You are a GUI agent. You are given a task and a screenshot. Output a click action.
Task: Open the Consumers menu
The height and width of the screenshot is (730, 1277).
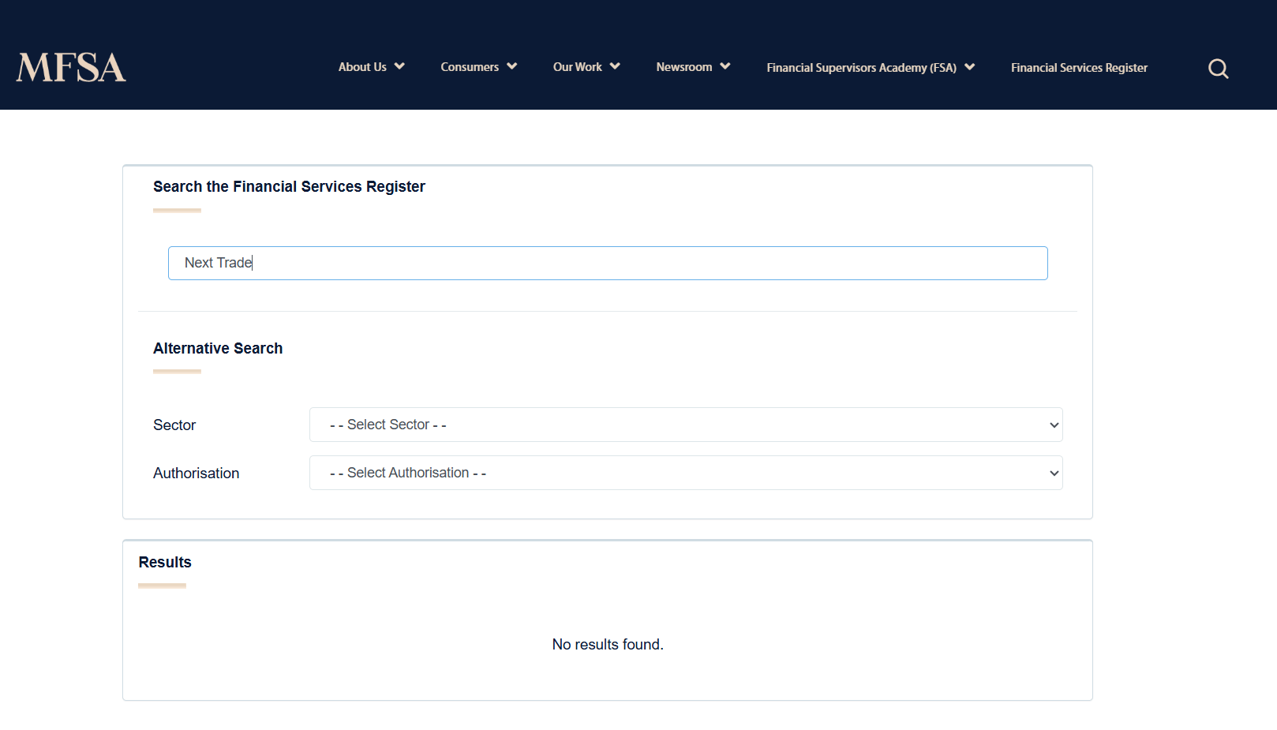tap(470, 67)
